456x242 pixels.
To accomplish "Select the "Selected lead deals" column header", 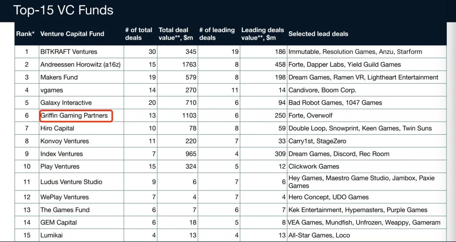I will [318, 34].
